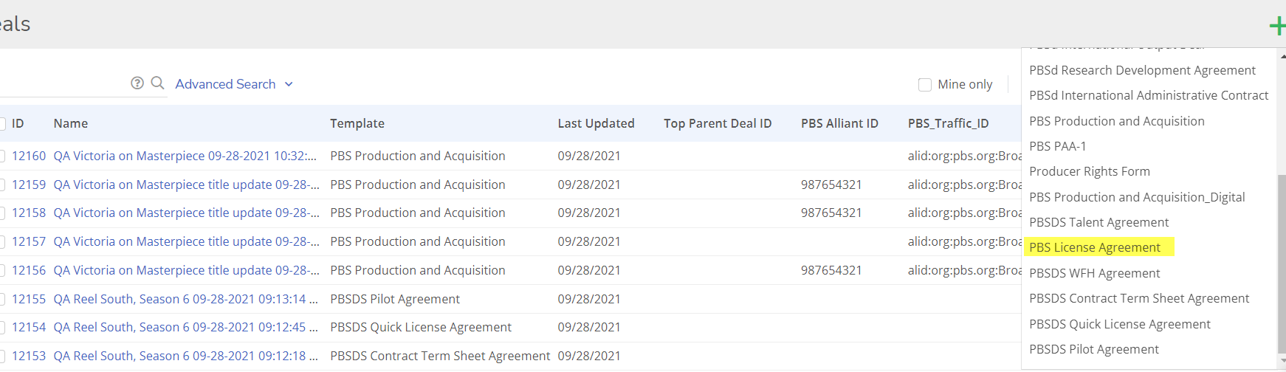The height and width of the screenshot is (372, 1286).
Task: Sort by the Template column header
Action: pos(357,123)
